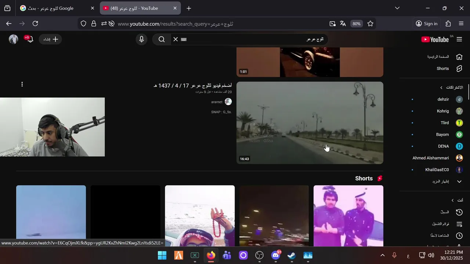Toggle the microphone icon in the system tray

tap(394, 255)
